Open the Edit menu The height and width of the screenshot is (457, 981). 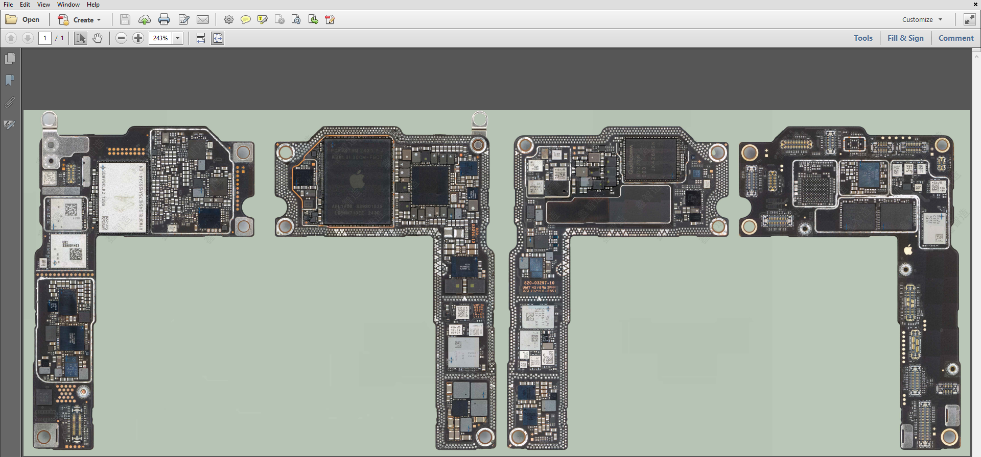tap(25, 5)
